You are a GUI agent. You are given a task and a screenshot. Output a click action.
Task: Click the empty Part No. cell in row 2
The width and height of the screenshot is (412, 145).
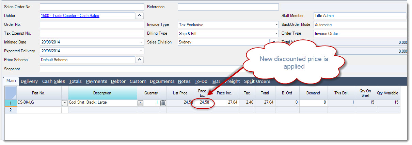[x=39, y=110]
